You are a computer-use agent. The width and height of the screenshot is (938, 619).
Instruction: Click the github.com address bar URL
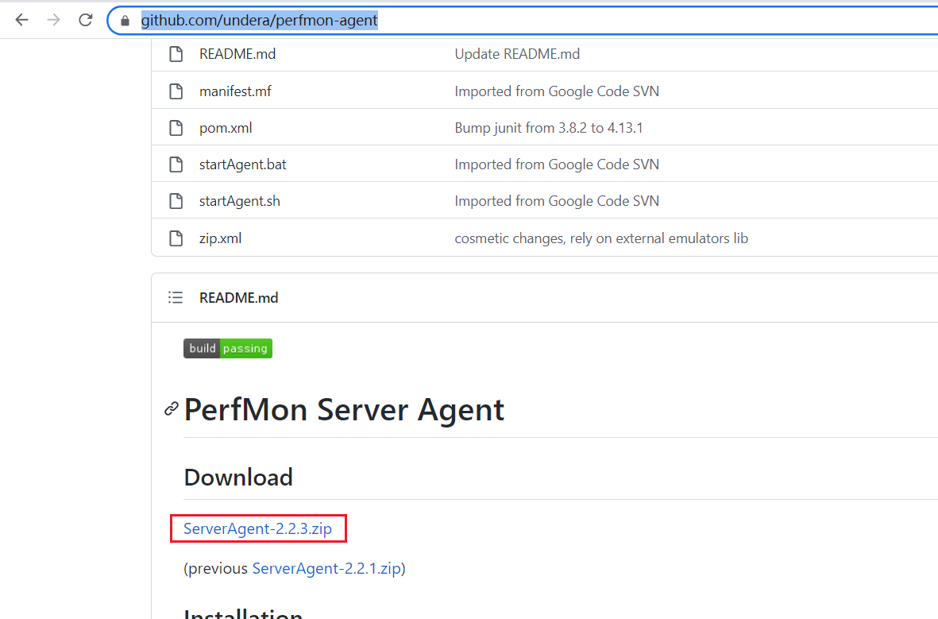click(x=259, y=21)
